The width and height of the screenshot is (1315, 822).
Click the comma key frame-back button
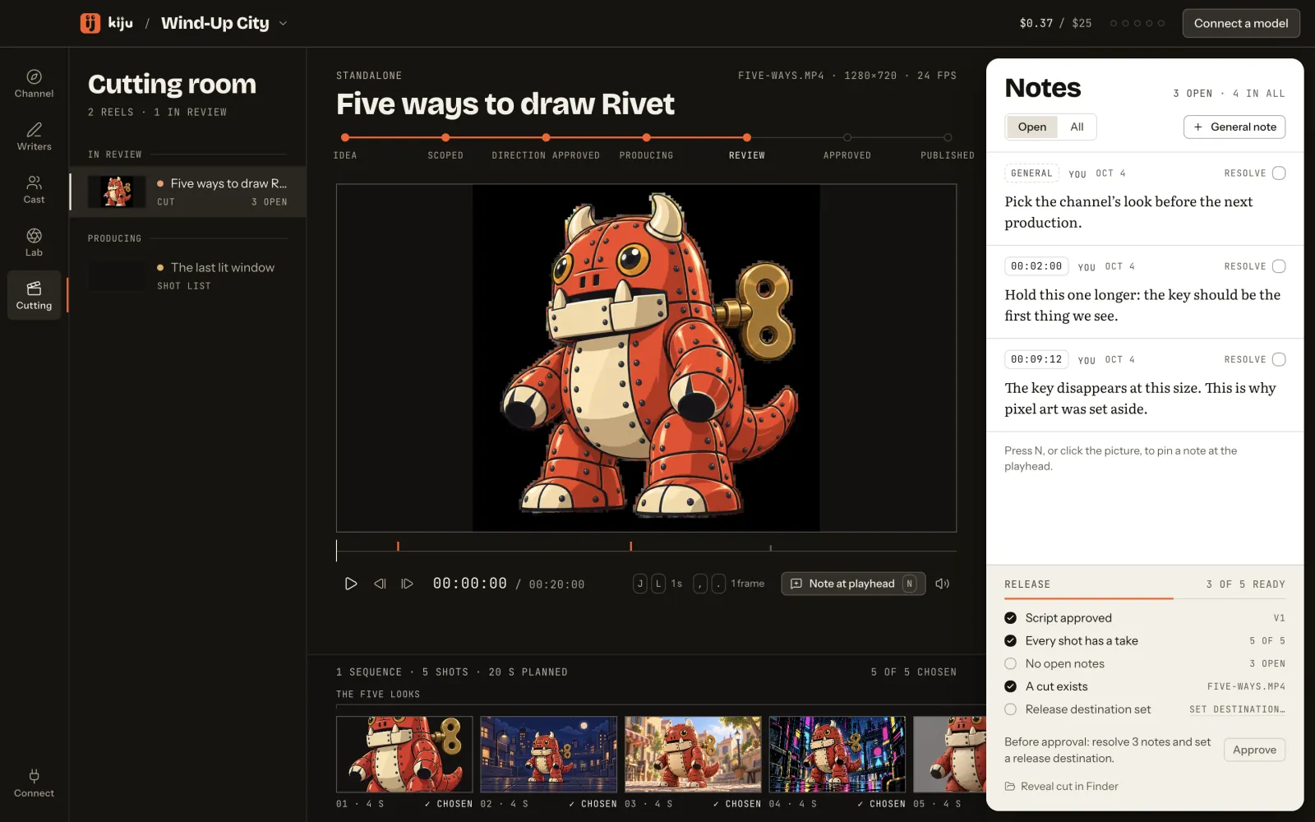(x=700, y=584)
